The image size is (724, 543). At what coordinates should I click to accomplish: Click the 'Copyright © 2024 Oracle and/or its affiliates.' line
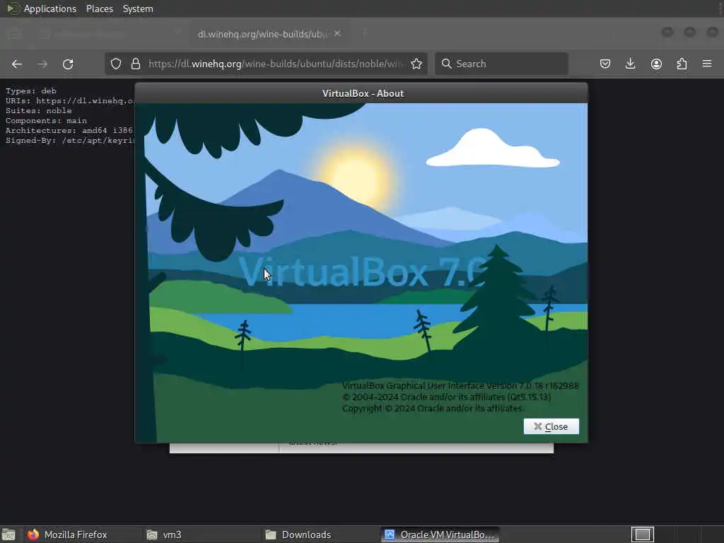tap(433, 409)
